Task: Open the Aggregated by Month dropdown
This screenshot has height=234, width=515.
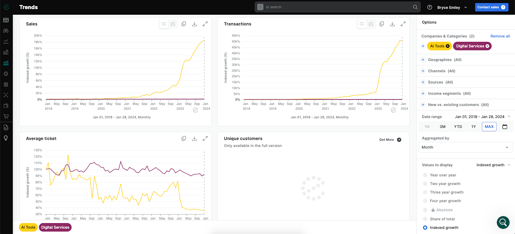Action: (466, 147)
